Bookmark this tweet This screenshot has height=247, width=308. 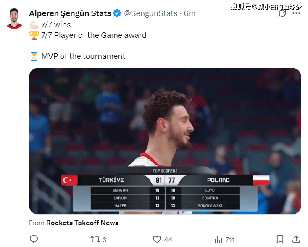tap(280, 239)
